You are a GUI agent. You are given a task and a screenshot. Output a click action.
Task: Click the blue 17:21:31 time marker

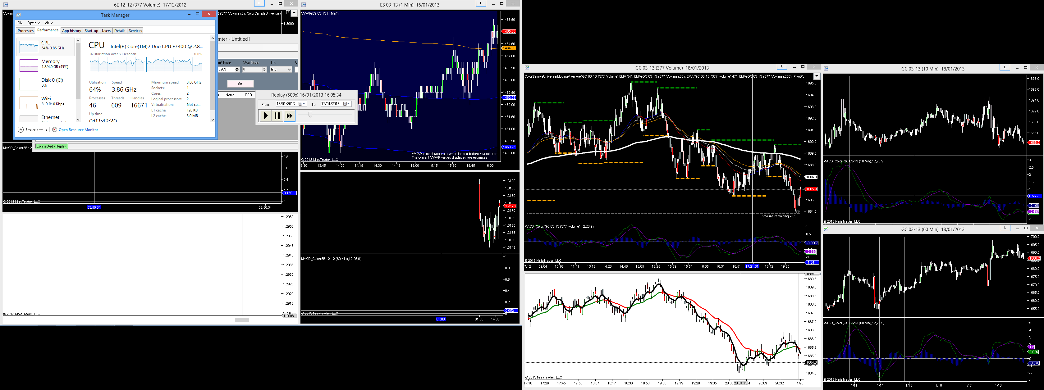(x=752, y=266)
